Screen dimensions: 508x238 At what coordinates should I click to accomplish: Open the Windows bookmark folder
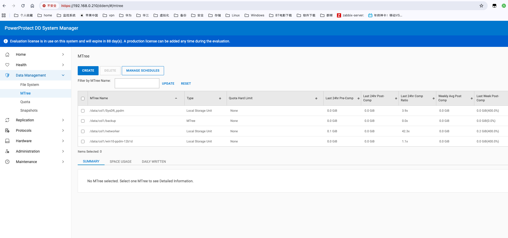pyautogui.click(x=255, y=15)
